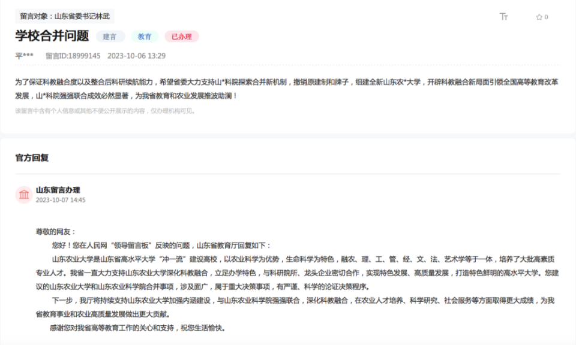
Task: Click the poster name 平***
Action: click(25, 56)
